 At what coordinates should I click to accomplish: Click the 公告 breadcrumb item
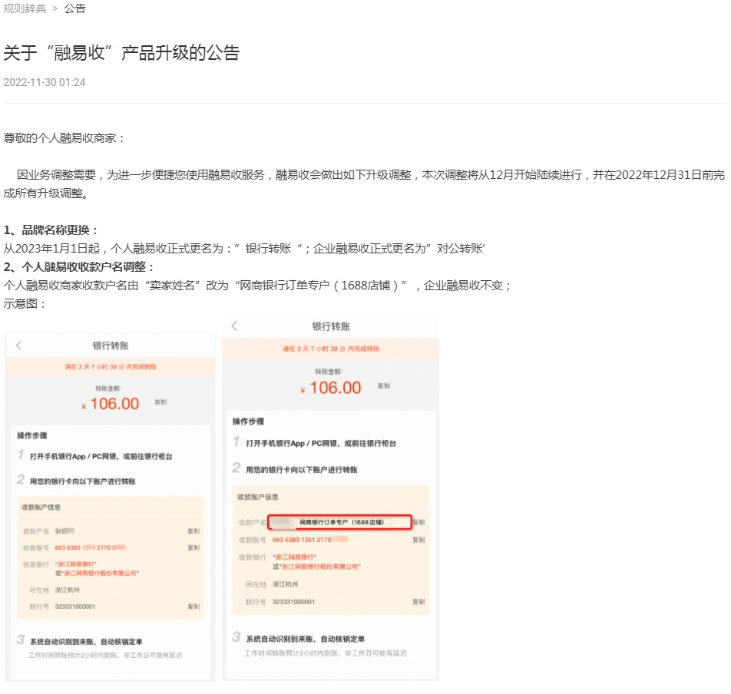click(x=74, y=8)
